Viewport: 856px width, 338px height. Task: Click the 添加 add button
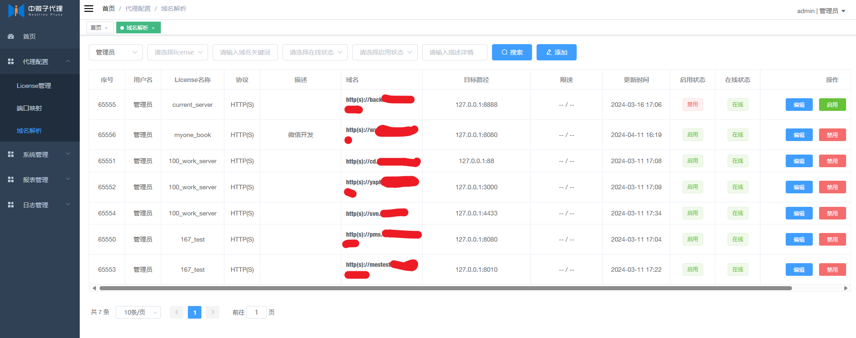(556, 52)
